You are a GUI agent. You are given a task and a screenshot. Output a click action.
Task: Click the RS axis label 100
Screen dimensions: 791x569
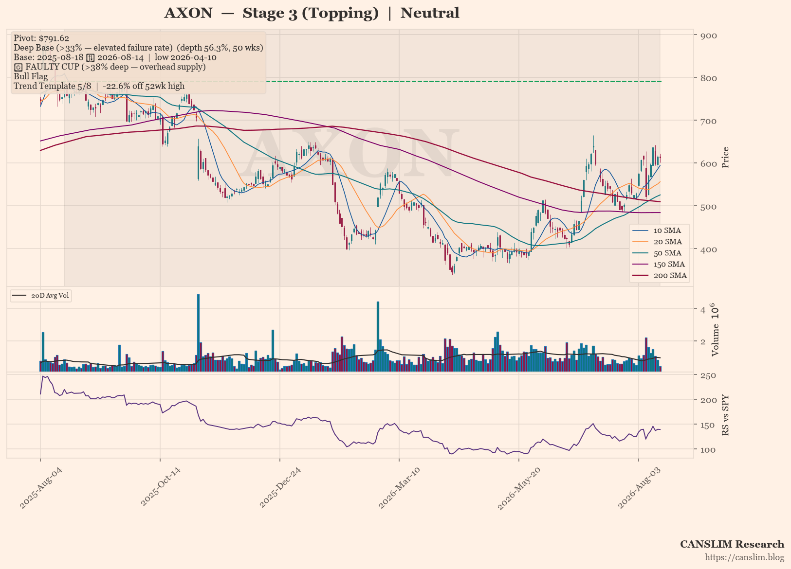708,450
